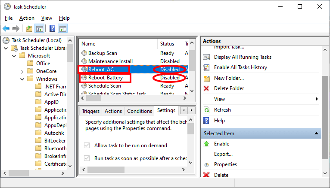Click the gray Forward arrow in toolbar

pyautogui.click(x=16, y=28)
